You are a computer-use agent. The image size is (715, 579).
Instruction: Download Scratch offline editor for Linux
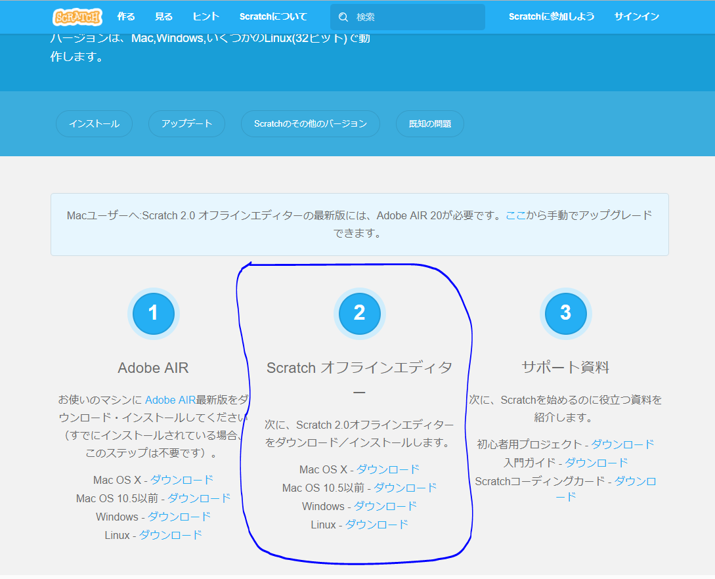377,525
